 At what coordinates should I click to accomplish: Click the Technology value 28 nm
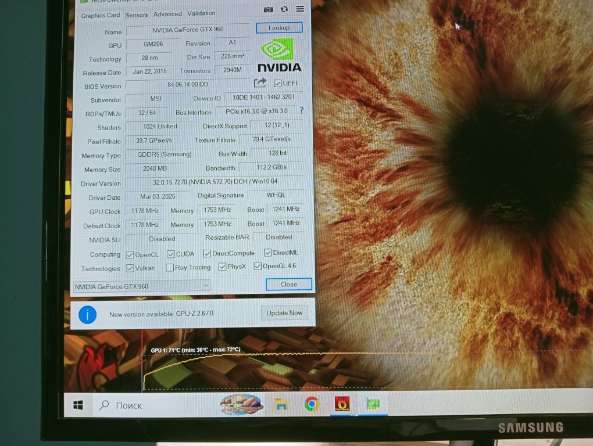[150, 57]
